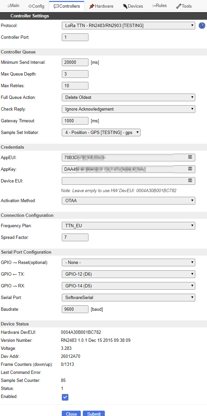Image resolution: width=207 pixels, height=416 pixels.
Task: Focus the Device EUI input field
Action: click(x=129, y=181)
